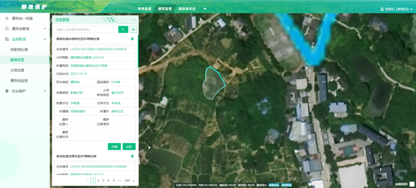Open the table view icon beside search

tap(133, 29)
